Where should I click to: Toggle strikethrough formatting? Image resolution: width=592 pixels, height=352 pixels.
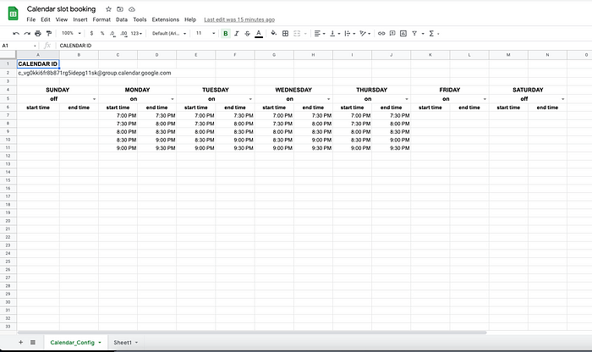click(x=247, y=34)
